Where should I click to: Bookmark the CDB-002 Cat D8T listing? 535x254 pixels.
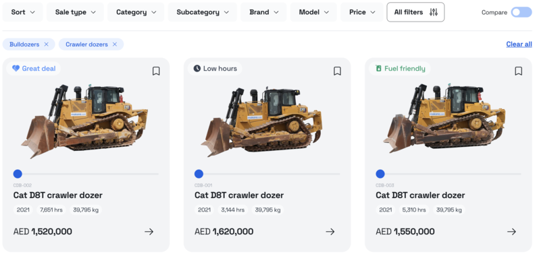pos(156,71)
